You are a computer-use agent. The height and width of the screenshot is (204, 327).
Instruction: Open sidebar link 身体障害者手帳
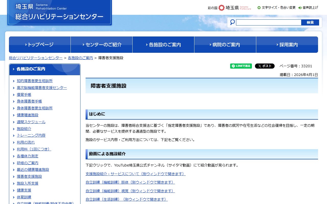[x=29, y=101]
